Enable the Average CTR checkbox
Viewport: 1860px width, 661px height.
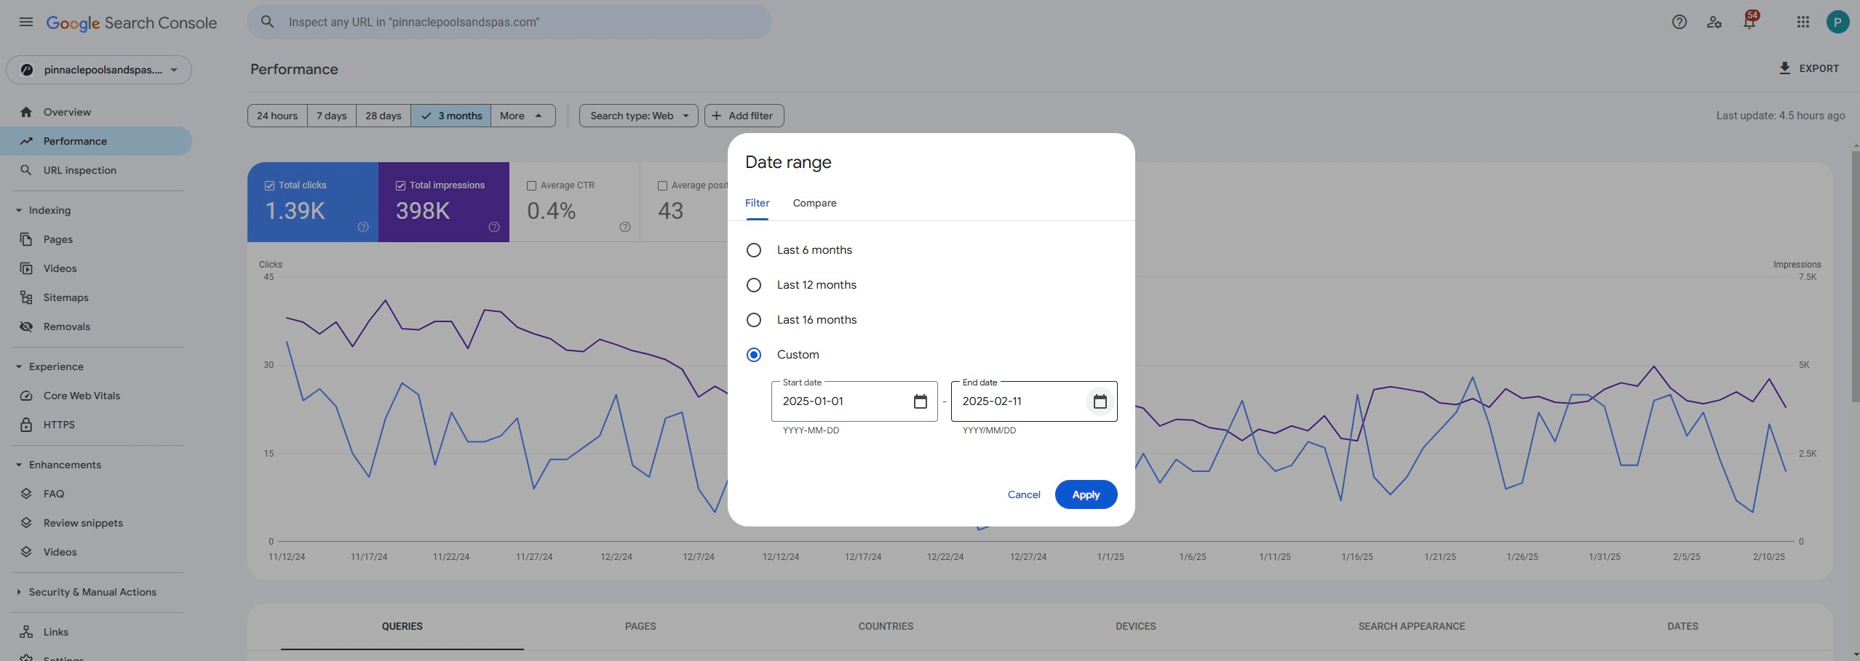[x=531, y=186]
